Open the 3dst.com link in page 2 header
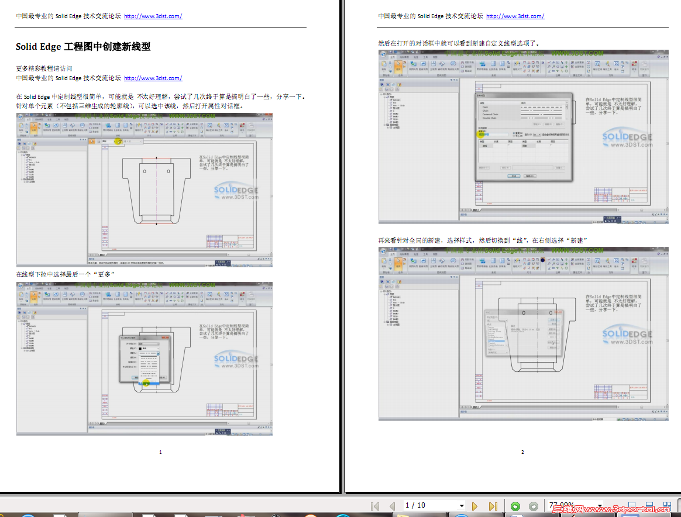The image size is (681, 517). [x=515, y=16]
